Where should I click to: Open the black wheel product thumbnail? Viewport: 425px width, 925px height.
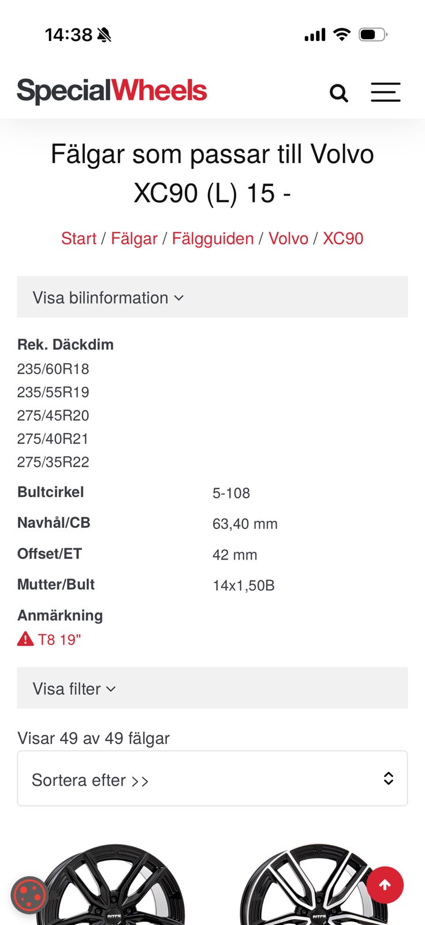[115, 887]
